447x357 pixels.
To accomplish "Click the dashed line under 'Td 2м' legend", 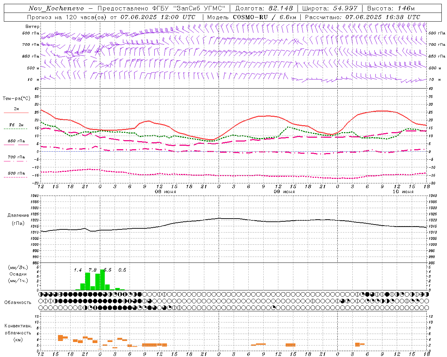I will (15, 129).
